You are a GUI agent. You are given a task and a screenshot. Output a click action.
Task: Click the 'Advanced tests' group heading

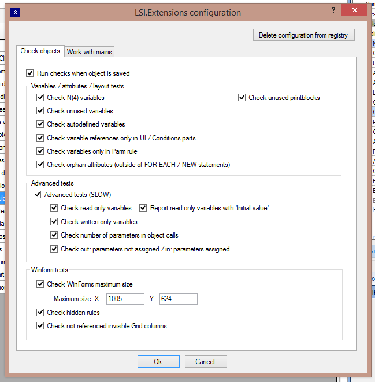tap(53, 183)
